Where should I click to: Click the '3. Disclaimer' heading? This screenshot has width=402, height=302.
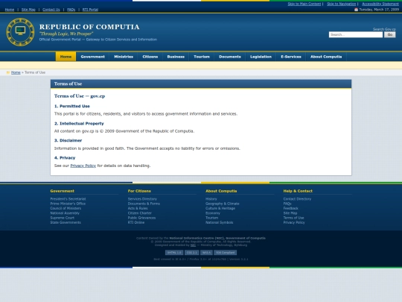[x=68, y=140]
